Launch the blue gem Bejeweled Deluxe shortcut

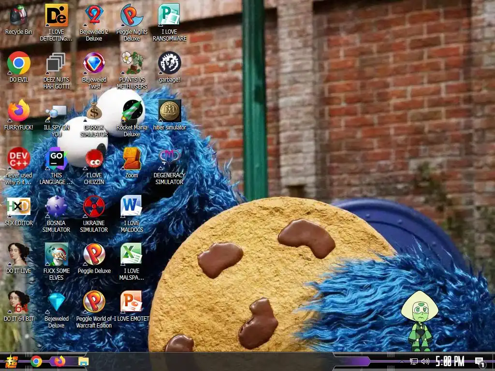point(56,310)
